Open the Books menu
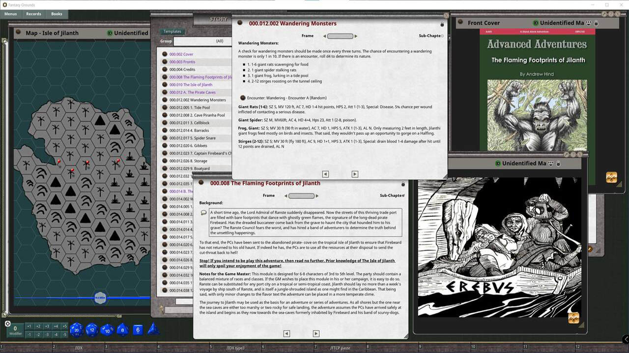 click(x=57, y=14)
